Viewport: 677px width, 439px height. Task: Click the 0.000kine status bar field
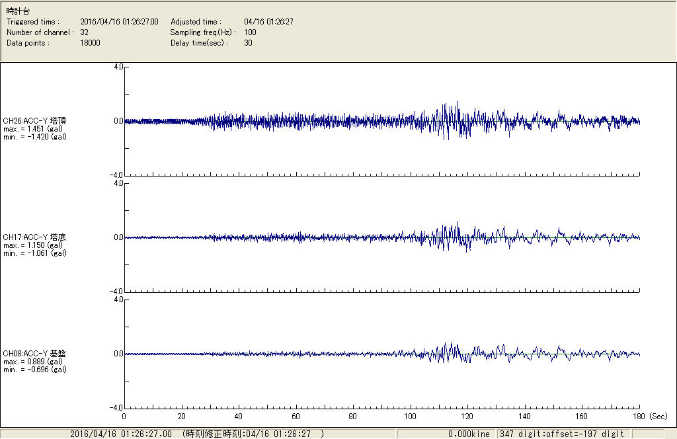[469, 434]
